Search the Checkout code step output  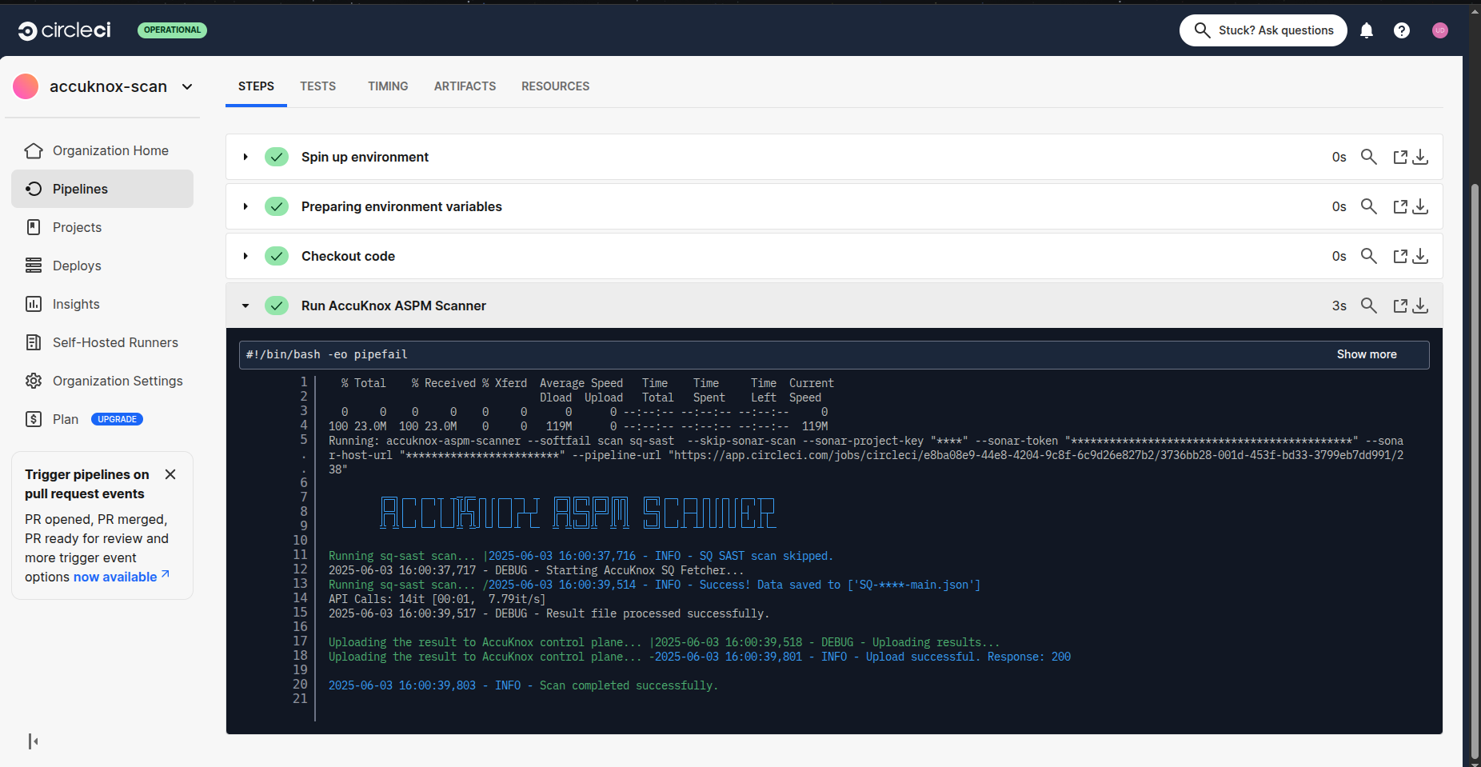click(x=1369, y=256)
